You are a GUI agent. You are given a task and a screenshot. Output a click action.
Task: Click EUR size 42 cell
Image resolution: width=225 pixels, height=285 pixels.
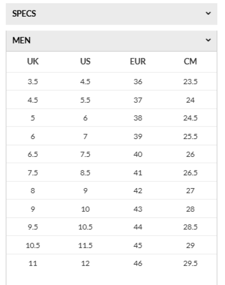(x=138, y=190)
